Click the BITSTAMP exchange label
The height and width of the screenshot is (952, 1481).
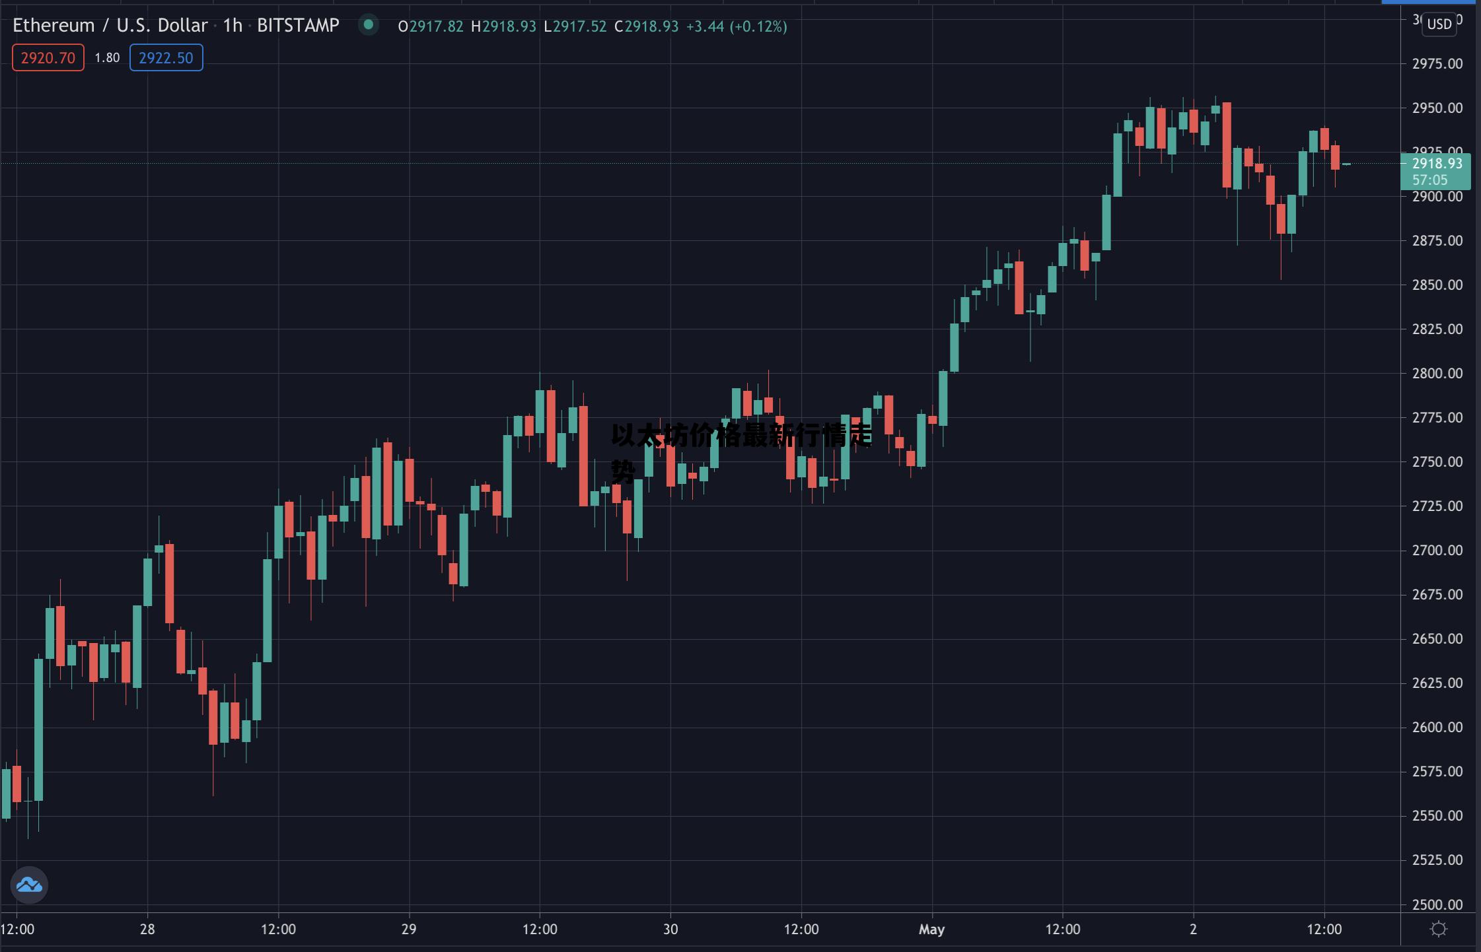(x=298, y=26)
